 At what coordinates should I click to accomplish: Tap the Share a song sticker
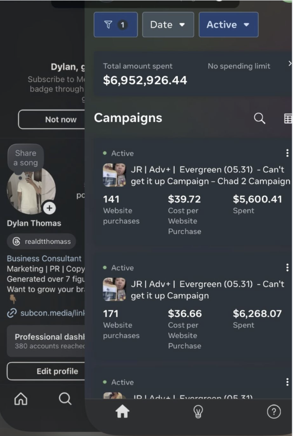coord(25,158)
